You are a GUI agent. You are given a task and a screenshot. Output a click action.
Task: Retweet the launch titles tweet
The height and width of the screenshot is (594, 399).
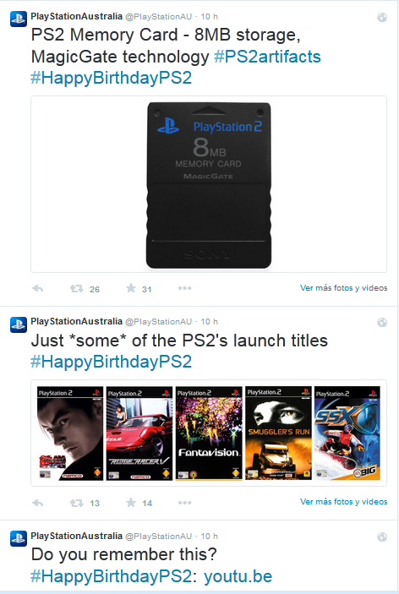[x=77, y=503]
